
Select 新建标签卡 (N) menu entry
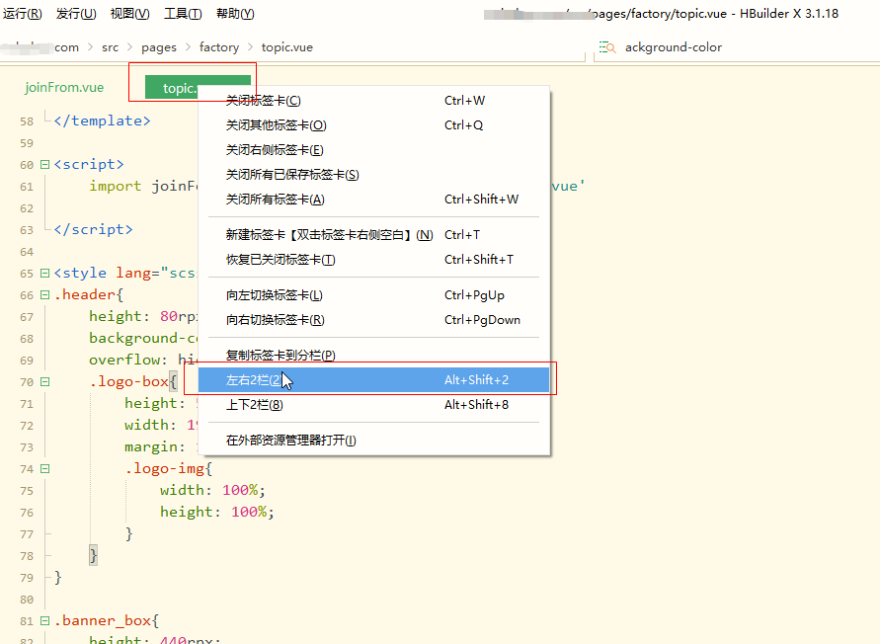(373, 235)
